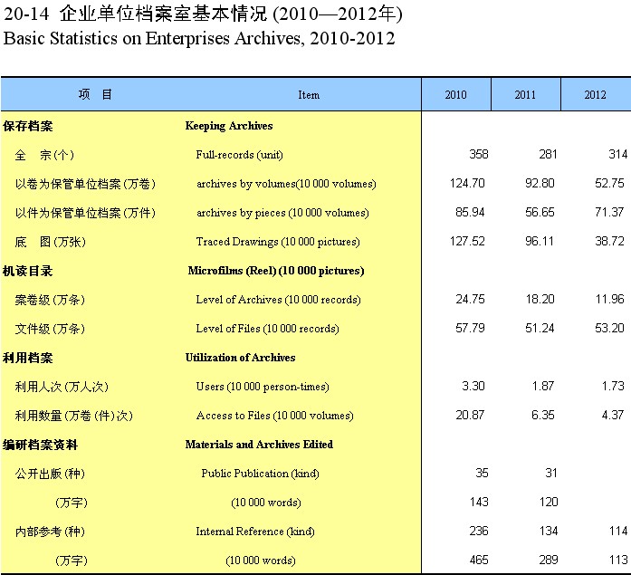Click the value 85.94
631x575 pixels.
point(470,212)
